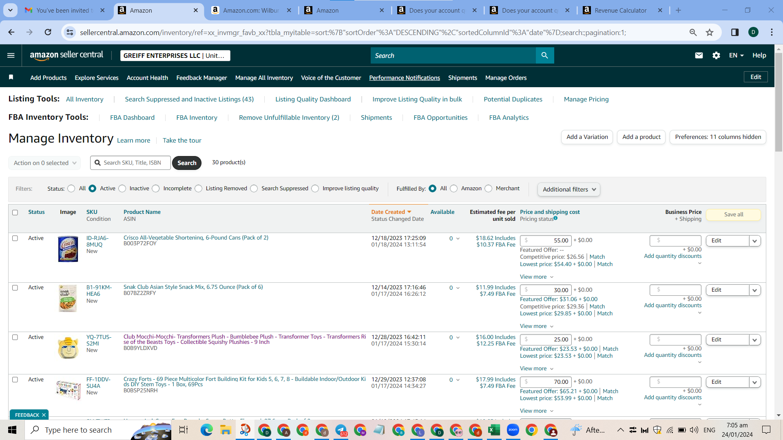
Task: Open the EN language dropdown
Action: (x=737, y=55)
